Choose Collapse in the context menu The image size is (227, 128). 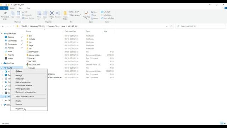tap(19, 71)
